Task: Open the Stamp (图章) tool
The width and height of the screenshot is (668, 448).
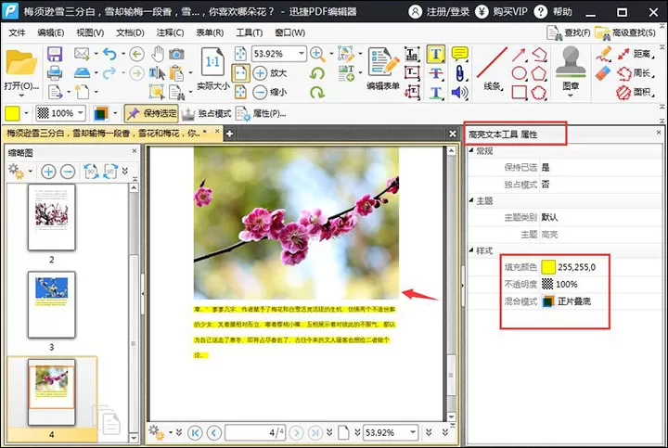Action: point(571,70)
